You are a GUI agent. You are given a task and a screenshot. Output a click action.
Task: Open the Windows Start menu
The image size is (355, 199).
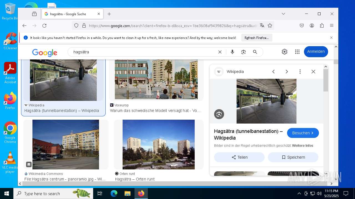click(7, 193)
